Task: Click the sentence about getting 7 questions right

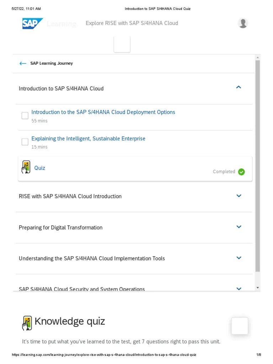Action: tap(121, 342)
